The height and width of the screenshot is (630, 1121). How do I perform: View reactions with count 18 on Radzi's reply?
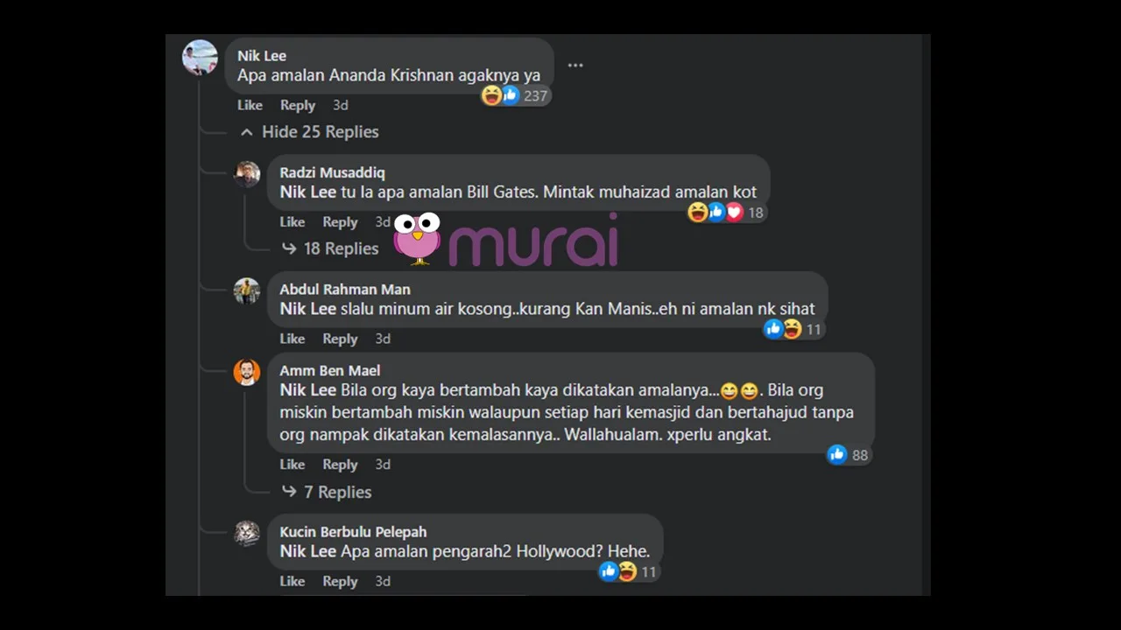[x=725, y=213]
